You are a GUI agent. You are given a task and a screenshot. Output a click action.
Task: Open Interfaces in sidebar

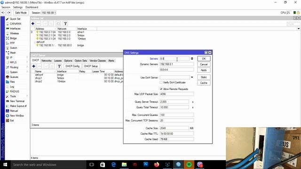coord(15,29)
